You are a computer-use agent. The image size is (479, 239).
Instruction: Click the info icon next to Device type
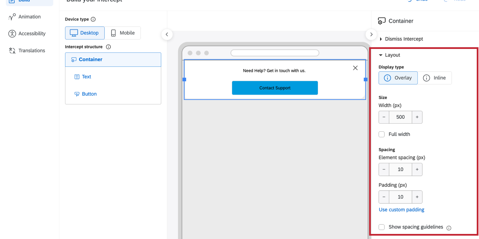click(93, 19)
